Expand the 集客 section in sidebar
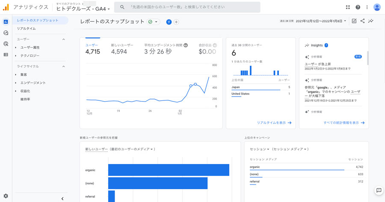Viewport: 385px width, 202px height. click(x=24, y=75)
